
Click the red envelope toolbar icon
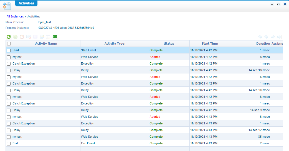click(22, 37)
